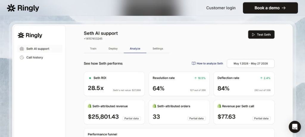Open the Settings tab
This screenshot has width=305, height=137.
click(x=158, y=48)
